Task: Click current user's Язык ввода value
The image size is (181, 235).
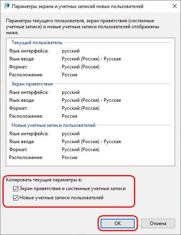Action: pyautogui.click(x=91, y=59)
